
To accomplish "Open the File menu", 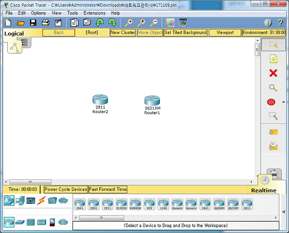I will [x=9, y=13].
